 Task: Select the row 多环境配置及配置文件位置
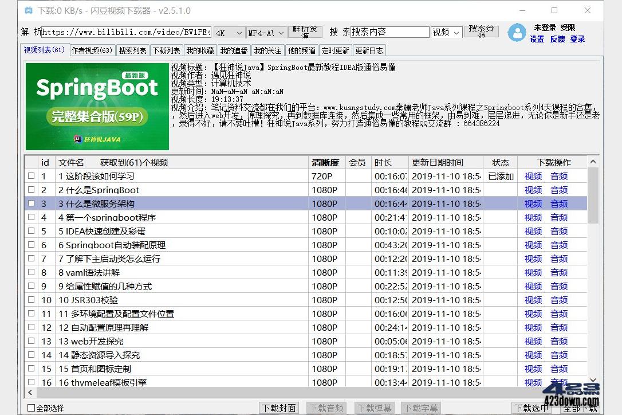coord(305,314)
